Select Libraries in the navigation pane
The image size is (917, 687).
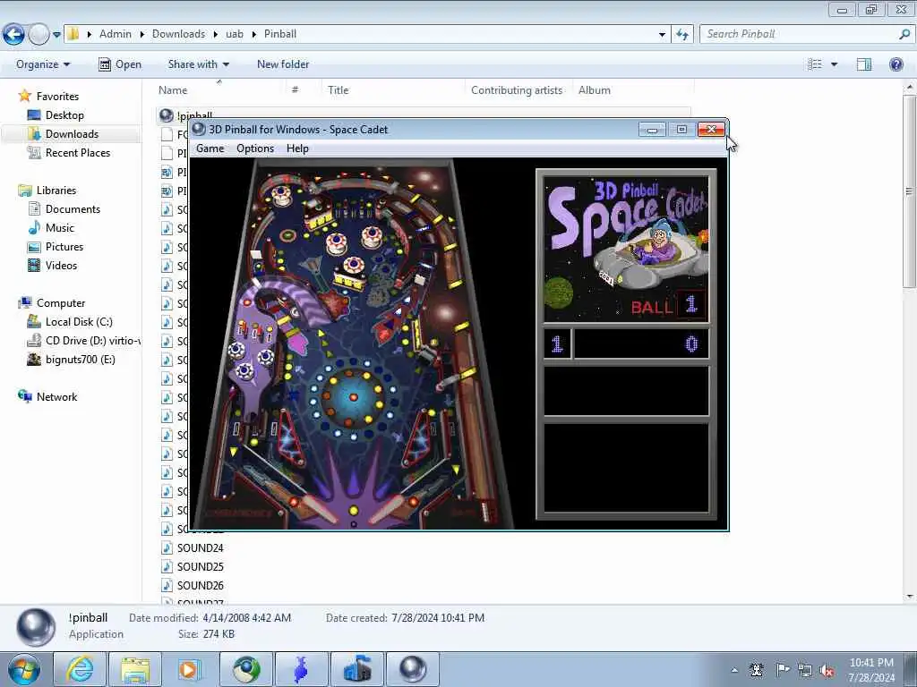pyautogui.click(x=56, y=191)
